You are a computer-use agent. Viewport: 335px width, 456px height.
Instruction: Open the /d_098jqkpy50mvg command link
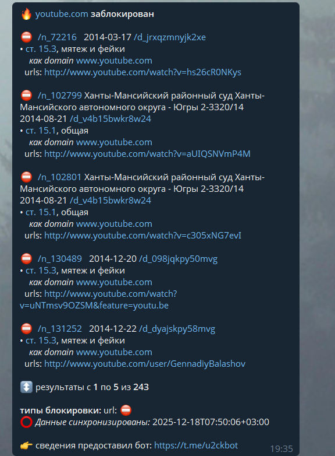tap(179, 258)
